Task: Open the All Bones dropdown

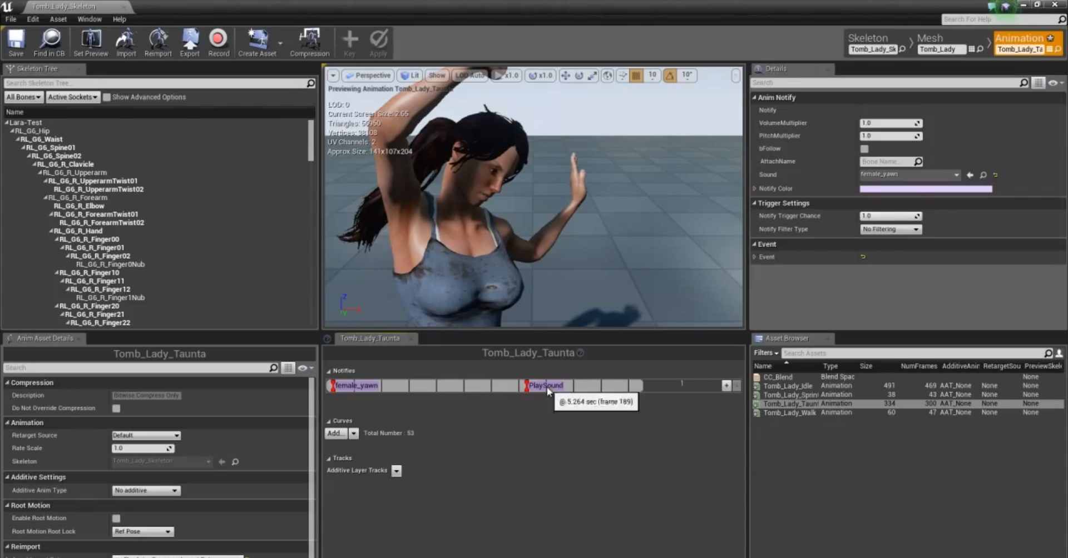Action: pos(23,97)
